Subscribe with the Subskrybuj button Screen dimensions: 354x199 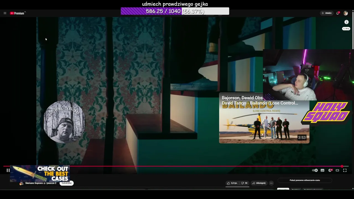66,183
